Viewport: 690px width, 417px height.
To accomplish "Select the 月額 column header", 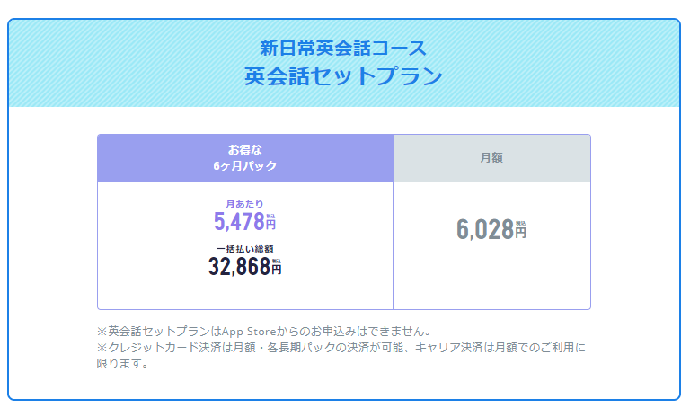I will click(491, 157).
